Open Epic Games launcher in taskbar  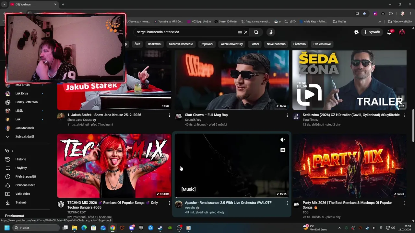point(141,228)
